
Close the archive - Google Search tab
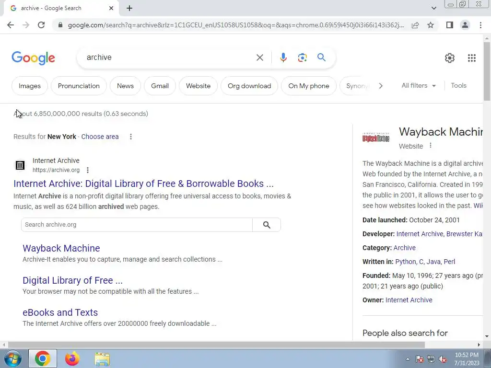coord(111,9)
